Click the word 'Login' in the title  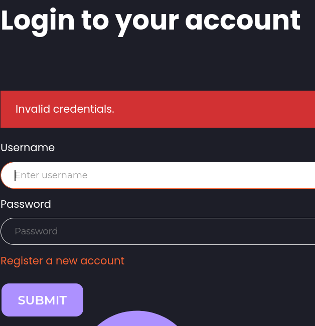tap(38, 21)
